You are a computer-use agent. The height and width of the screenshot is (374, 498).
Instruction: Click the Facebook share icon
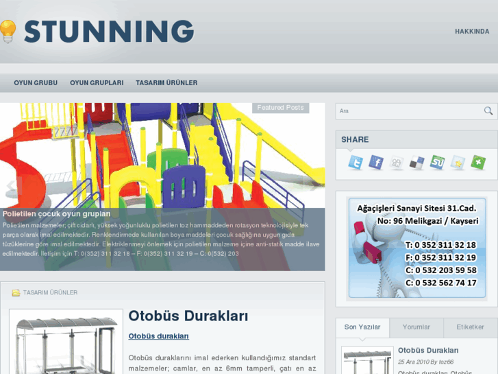(376, 163)
